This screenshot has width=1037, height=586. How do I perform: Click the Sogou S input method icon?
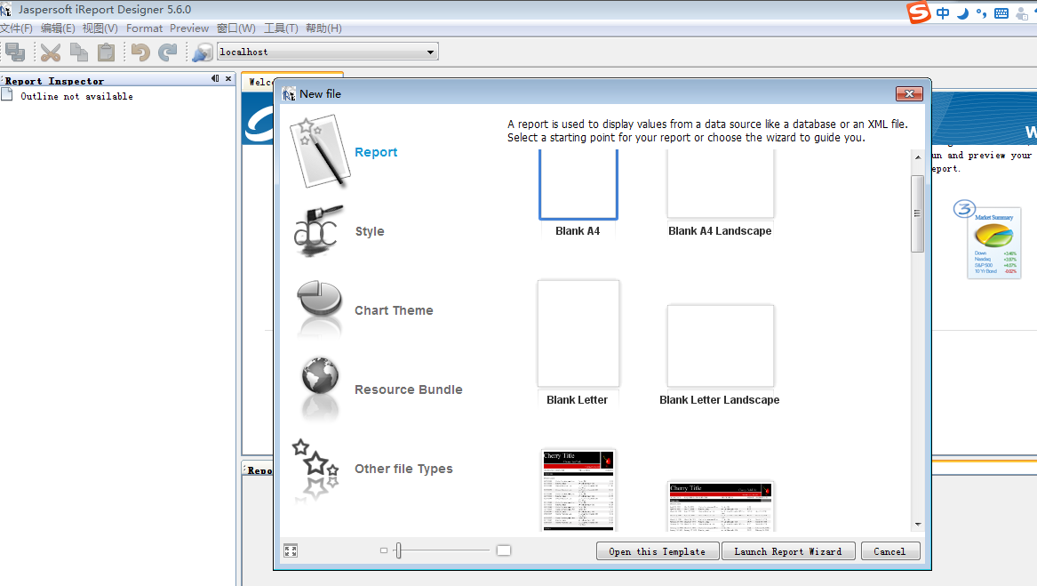919,12
